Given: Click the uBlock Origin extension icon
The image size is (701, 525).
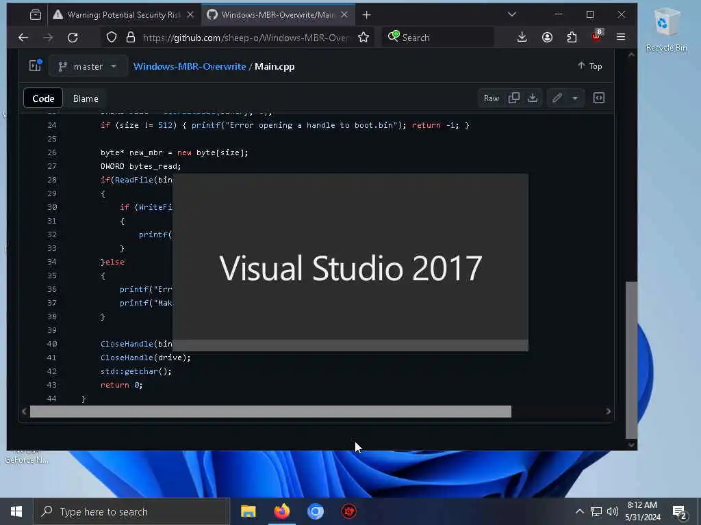Looking at the screenshot, I should 597,37.
